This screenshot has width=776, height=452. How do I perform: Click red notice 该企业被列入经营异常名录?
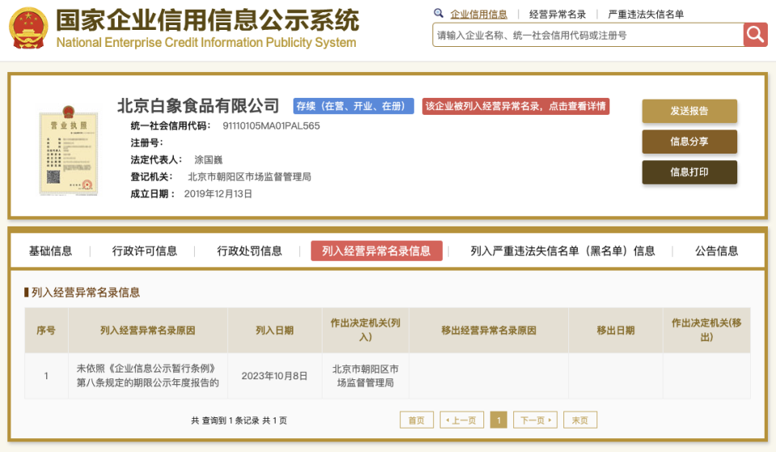click(516, 106)
